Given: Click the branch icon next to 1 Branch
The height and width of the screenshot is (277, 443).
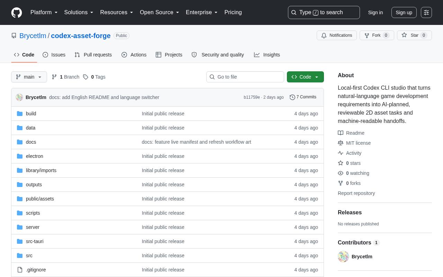Looking at the screenshot, I should tap(54, 77).
